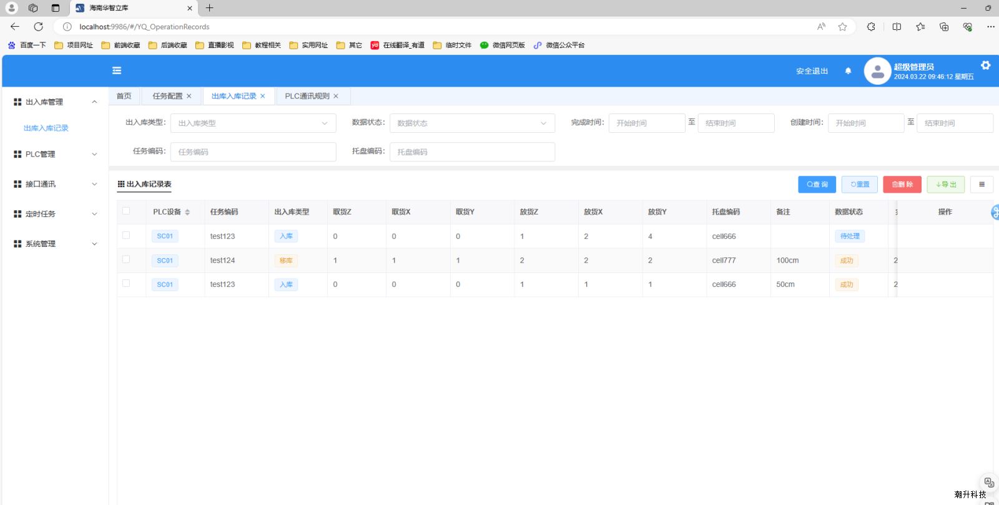Open the browser favorites list icon
The image size is (999, 505).
point(920,27)
